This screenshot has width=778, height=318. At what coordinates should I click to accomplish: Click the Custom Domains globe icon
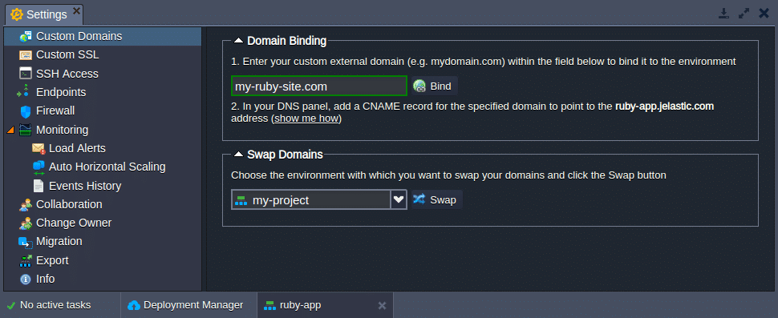point(26,37)
